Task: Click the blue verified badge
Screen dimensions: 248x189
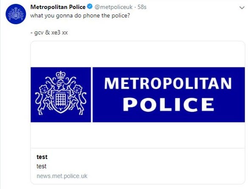Action: coord(90,7)
